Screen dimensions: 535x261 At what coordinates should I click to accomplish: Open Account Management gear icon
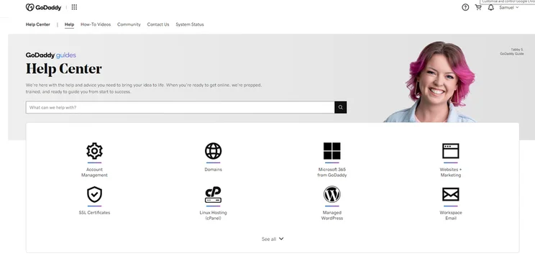click(94, 151)
